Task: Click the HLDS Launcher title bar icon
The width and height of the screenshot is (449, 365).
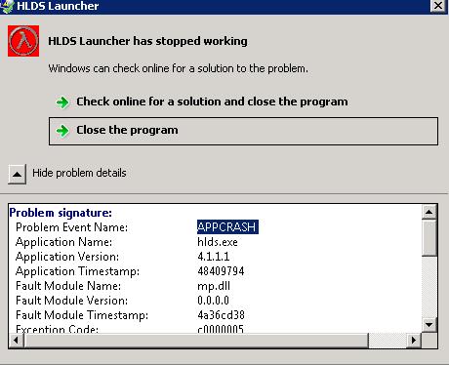Action: [x=7, y=6]
